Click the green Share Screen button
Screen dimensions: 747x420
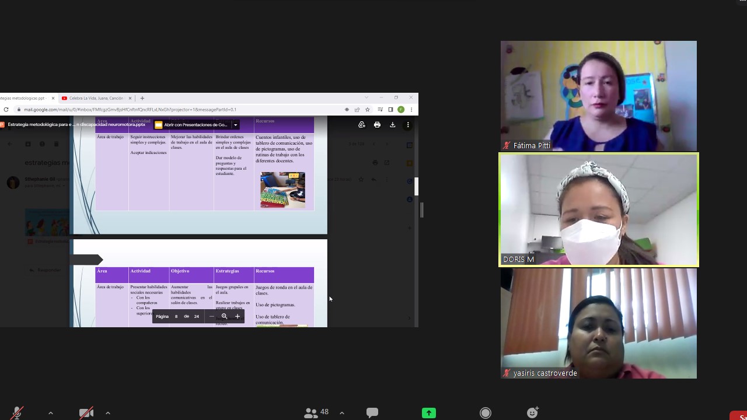coord(429,413)
